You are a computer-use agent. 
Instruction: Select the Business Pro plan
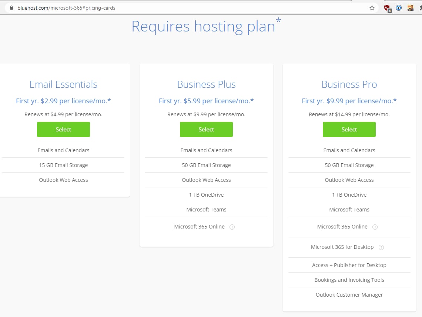[x=349, y=129]
